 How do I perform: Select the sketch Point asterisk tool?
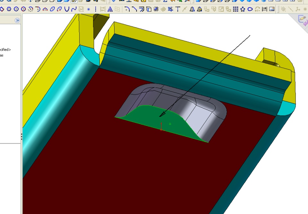click(x=89, y=9)
